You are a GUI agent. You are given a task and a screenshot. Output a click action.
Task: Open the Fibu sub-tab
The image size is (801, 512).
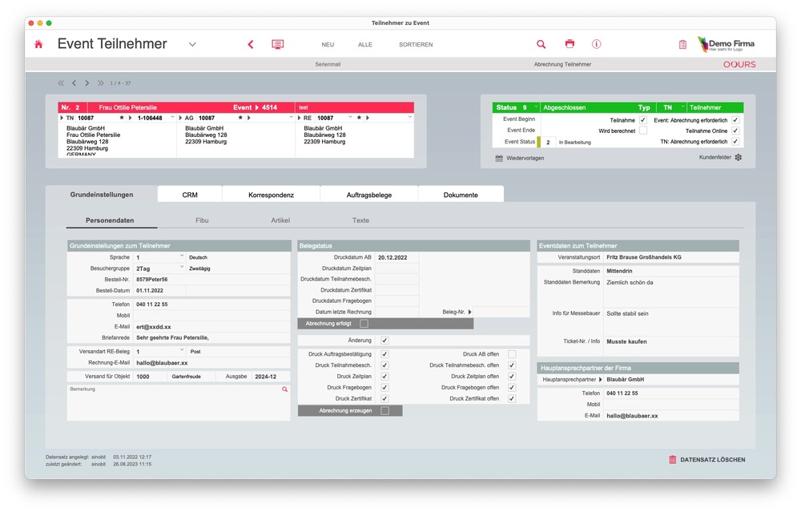[202, 220]
